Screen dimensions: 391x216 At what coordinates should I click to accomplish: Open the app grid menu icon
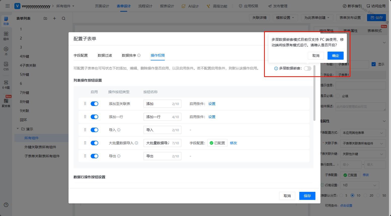click(8, 6)
